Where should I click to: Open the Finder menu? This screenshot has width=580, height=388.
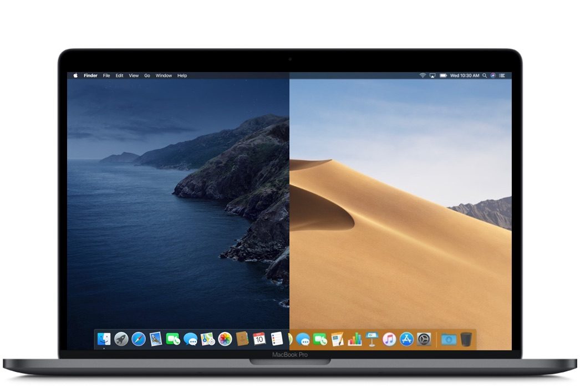click(90, 75)
